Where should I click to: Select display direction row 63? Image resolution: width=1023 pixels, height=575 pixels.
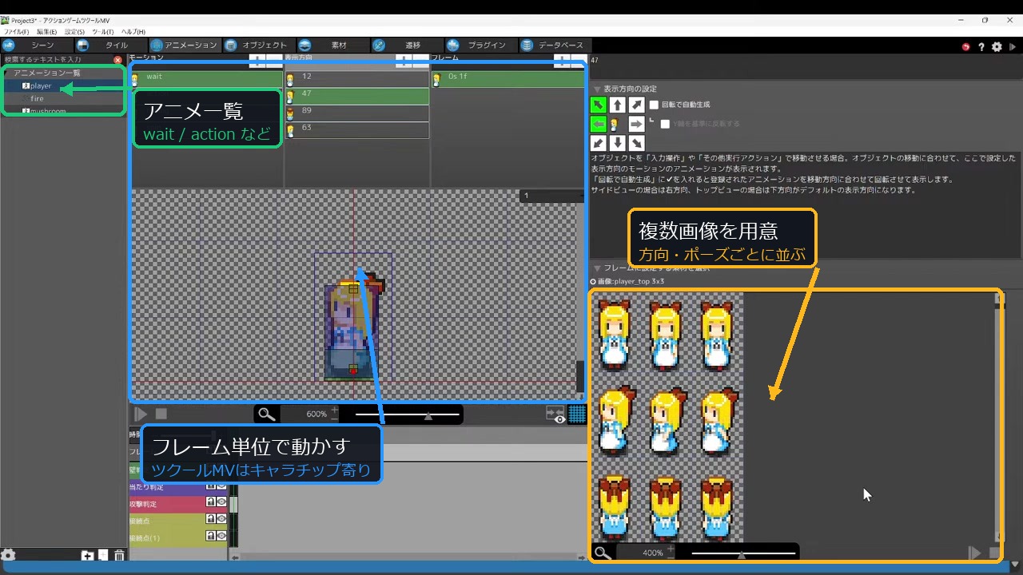357,129
